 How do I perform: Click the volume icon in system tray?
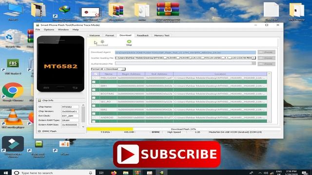point(266,173)
